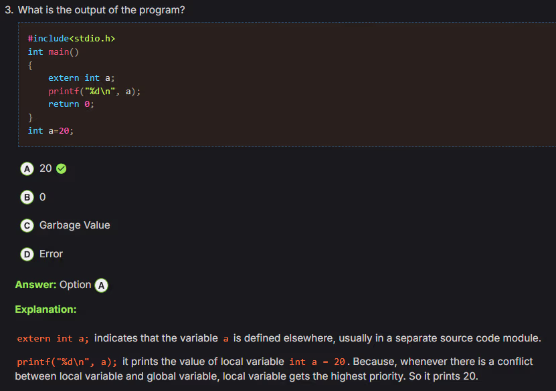The height and width of the screenshot is (391, 556).
Task: Click 'extern int a;' inside code block
Action: click(x=82, y=78)
